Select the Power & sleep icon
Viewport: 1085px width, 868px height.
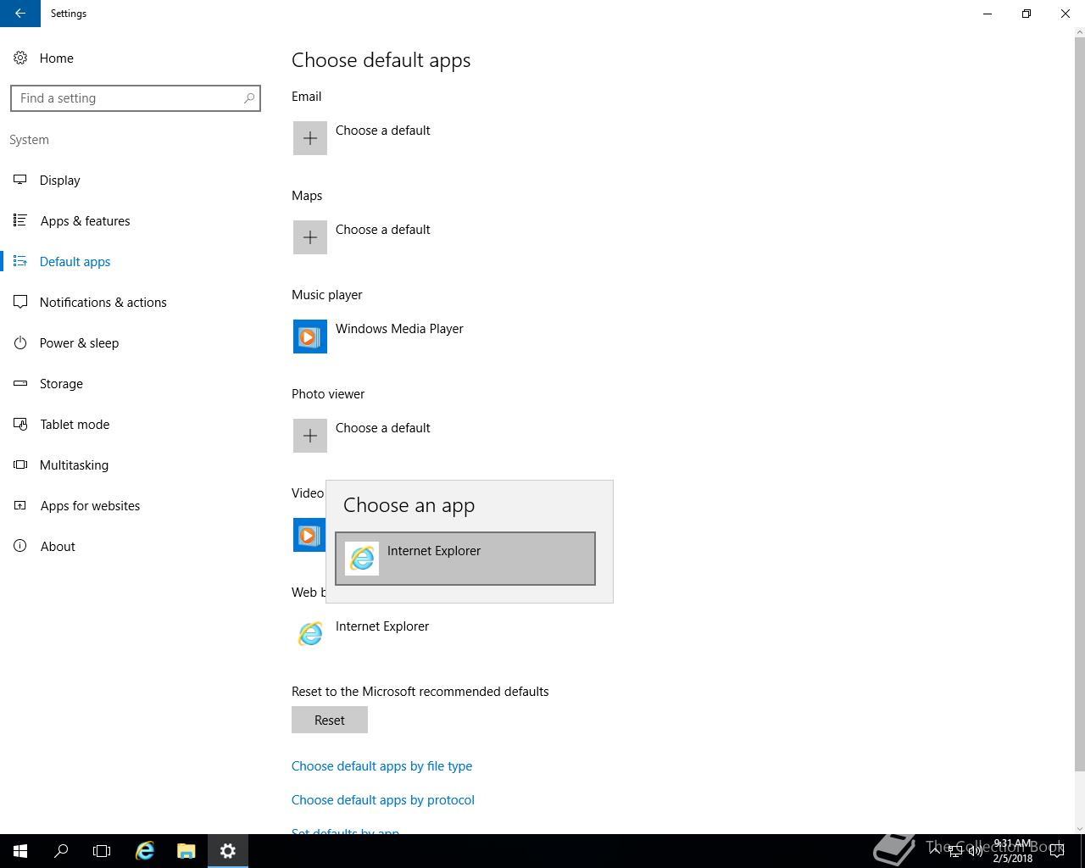tap(20, 342)
